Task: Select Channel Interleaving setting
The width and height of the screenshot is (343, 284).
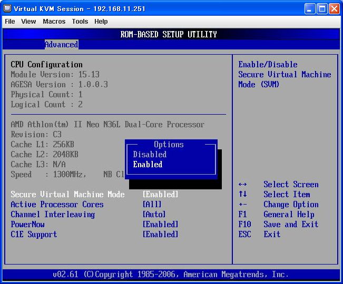Action: [53, 215]
